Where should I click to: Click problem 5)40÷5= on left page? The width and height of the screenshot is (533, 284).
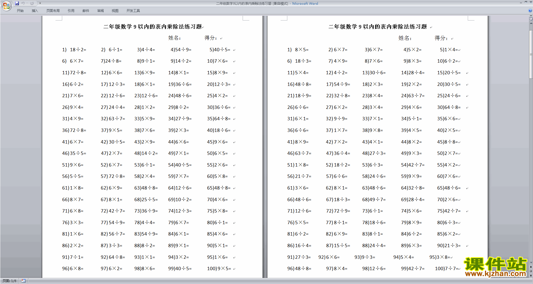click(220, 50)
